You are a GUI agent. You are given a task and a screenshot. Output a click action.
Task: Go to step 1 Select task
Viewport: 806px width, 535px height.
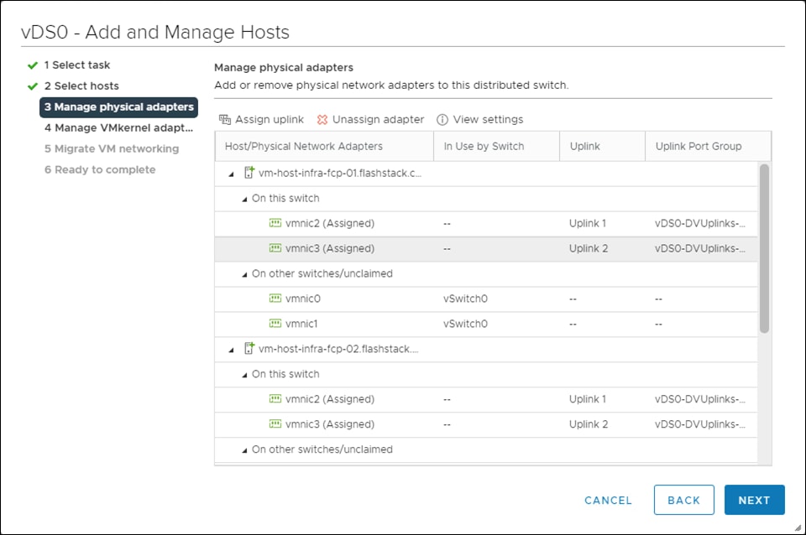point(76,65)
